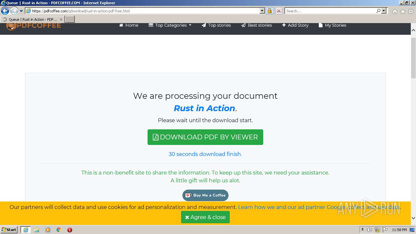The image size is (416, 234).
Task: Click the 'We are processing your document' heading
Action: (x=205, y=96)
